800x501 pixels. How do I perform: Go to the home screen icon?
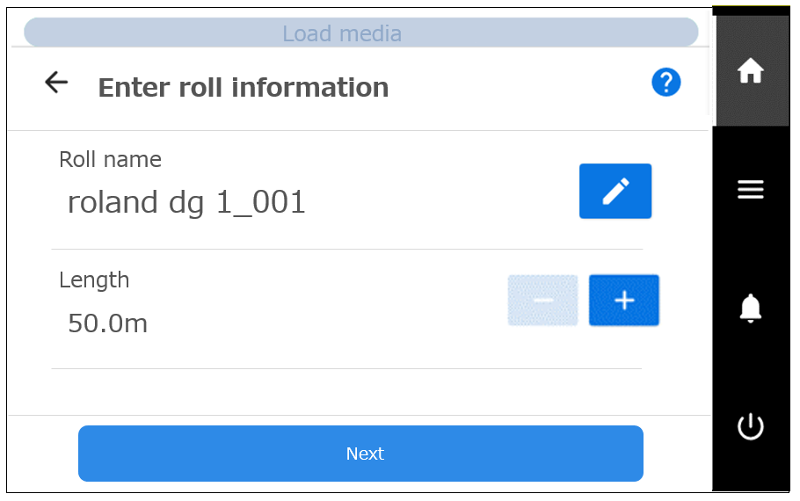tap(750, 71)
